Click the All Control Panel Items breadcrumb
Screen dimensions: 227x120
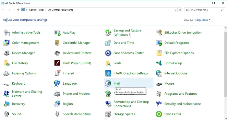click(x=61, y=10)
